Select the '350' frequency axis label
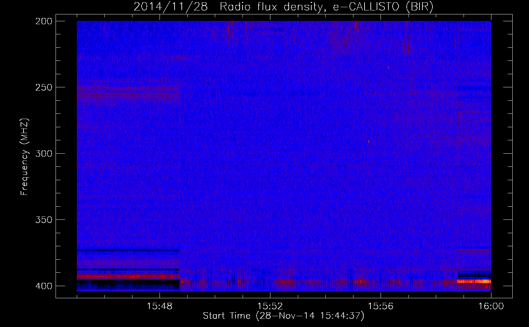This screenshot has width=529, height=327. [x=43, y=220]
